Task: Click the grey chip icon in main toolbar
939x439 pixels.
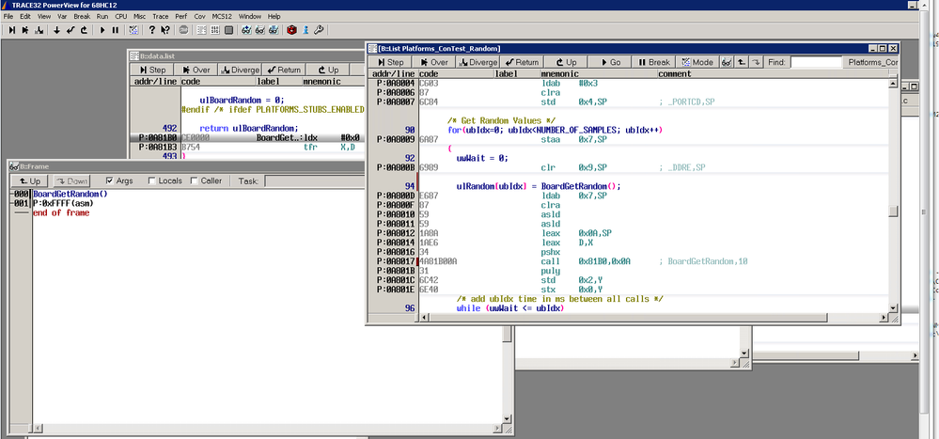Action: pyautogui.click(x=228, y=30)
